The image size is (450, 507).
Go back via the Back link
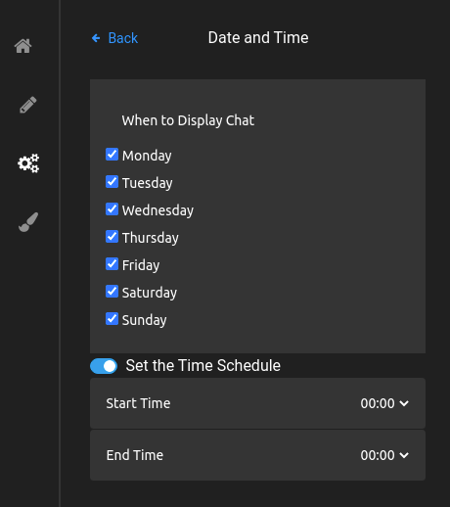coord(123,38)
